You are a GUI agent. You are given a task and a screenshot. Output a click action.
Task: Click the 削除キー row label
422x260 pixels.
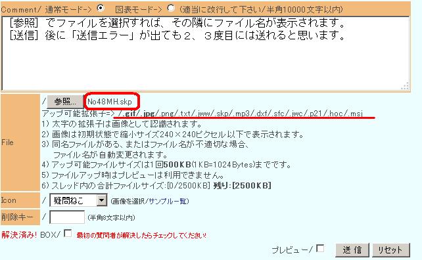[x=17, y=217]
